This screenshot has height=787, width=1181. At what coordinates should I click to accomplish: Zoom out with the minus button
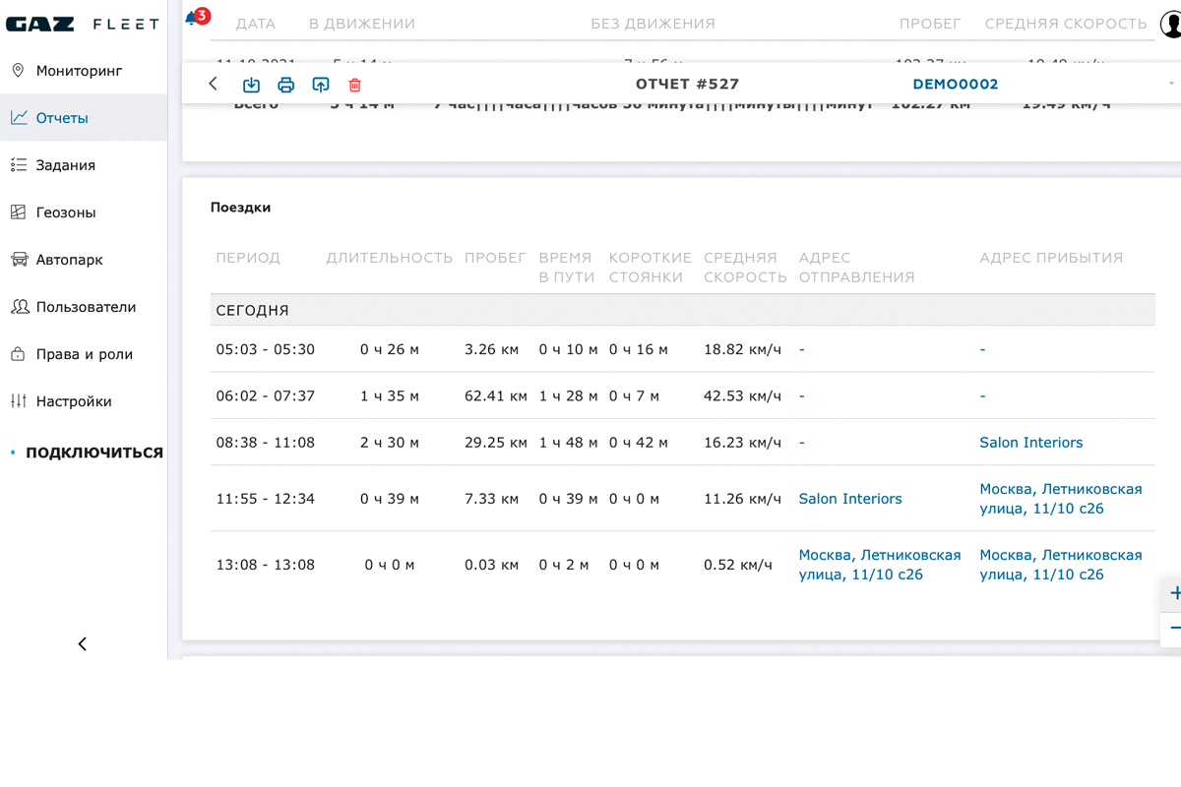pos(1173,629)
